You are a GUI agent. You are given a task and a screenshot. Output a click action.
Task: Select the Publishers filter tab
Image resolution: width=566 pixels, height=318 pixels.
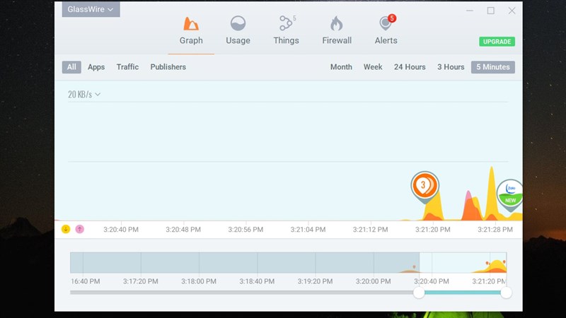pos(168,67)
